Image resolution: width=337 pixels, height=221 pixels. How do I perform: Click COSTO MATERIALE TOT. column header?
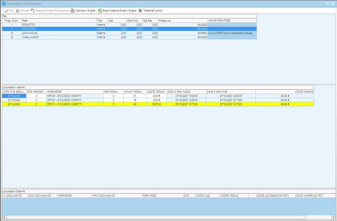pyautogui.click(x=306, y=196)
